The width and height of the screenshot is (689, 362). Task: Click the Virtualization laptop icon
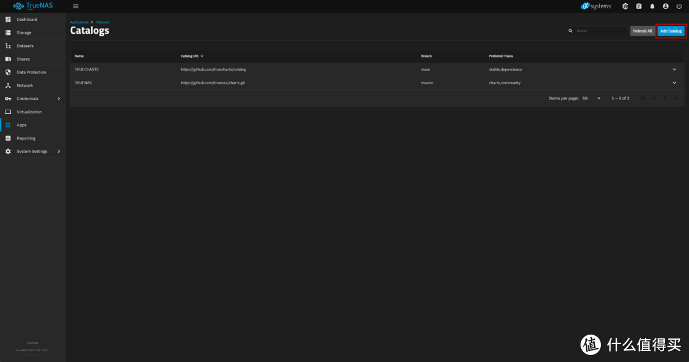pos(8,112)
